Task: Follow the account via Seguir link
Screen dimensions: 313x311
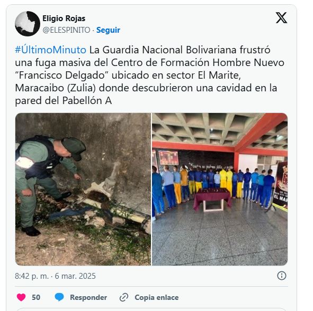Action: 108,30
